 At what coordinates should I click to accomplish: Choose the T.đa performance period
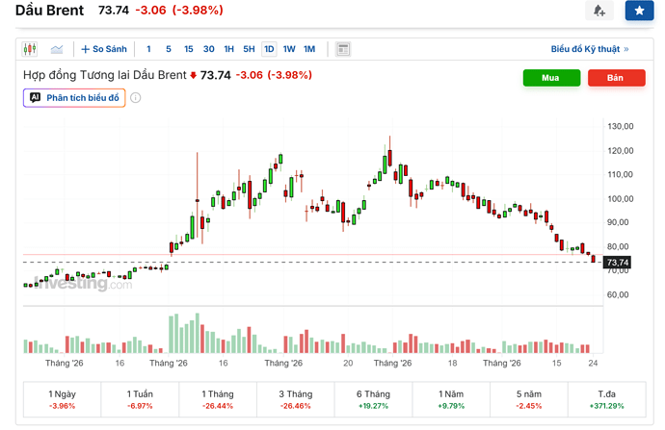pyautogui.click(x=606, y=399)
